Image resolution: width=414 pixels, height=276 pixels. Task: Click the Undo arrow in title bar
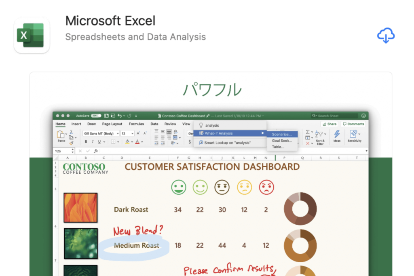[x=120, y=116]
